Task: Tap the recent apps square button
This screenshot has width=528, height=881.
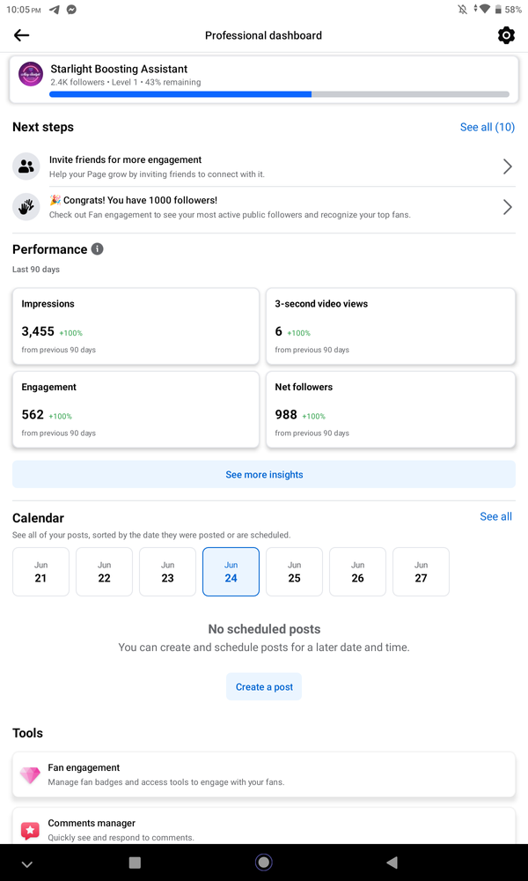Action: [x=135, y=862]
